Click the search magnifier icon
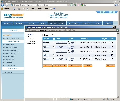The image size is (120, 101). (116, 5)
